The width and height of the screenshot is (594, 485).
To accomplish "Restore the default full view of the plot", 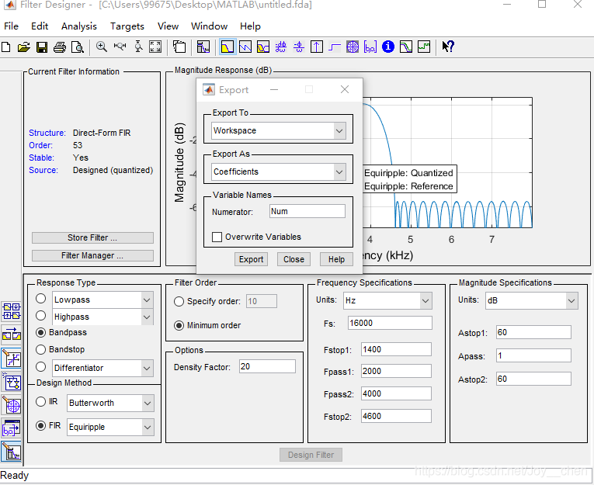I will 155,47.
